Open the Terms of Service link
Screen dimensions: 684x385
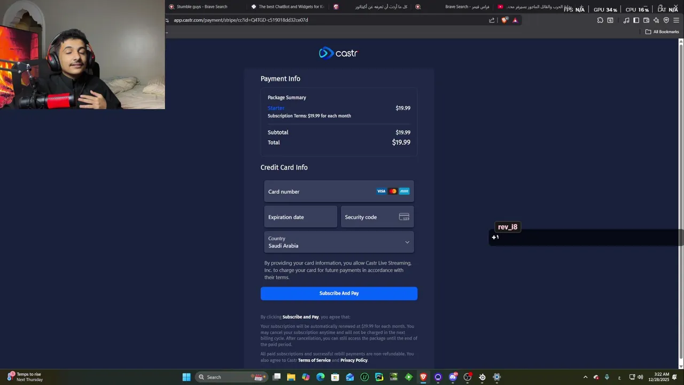314,360
